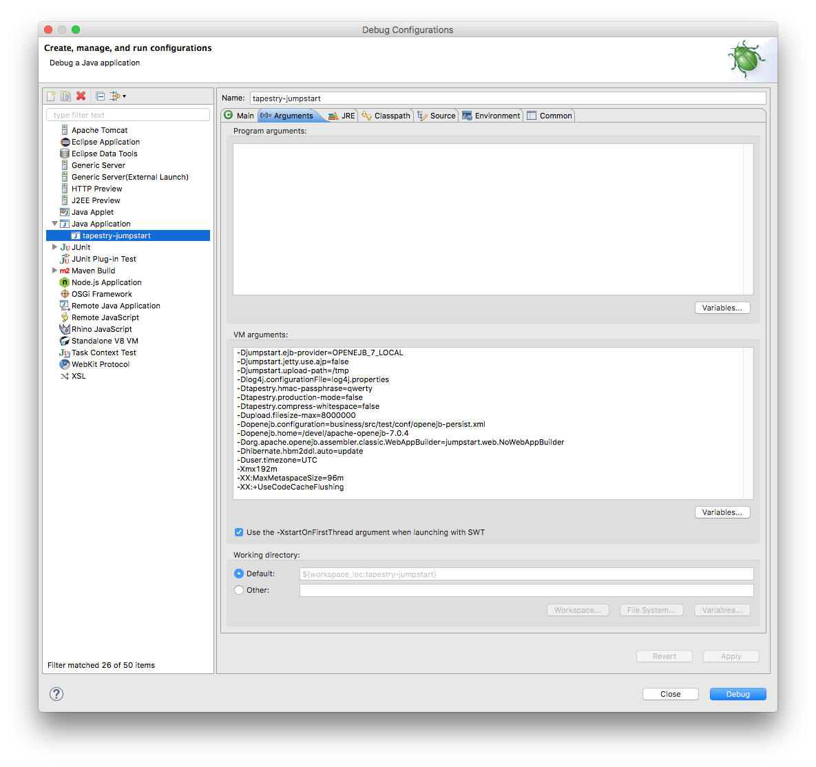Click the OSGi Framework icon

(65, 294)
